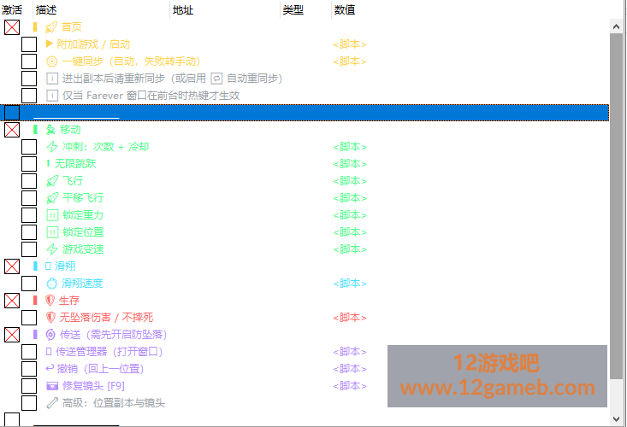Check the 无坠落伤害 / 不摔死 box
Viewport: 627px width, 427px height.
click(29, 318)
